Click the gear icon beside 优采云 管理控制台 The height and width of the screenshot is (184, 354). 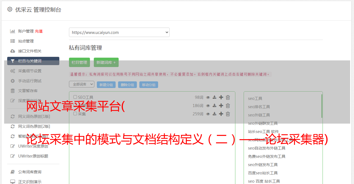coord(10,9)
